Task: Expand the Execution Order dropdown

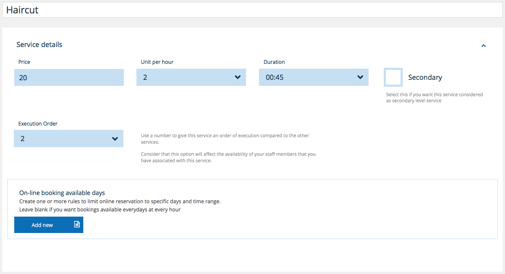Action: [x=69, y=139]
